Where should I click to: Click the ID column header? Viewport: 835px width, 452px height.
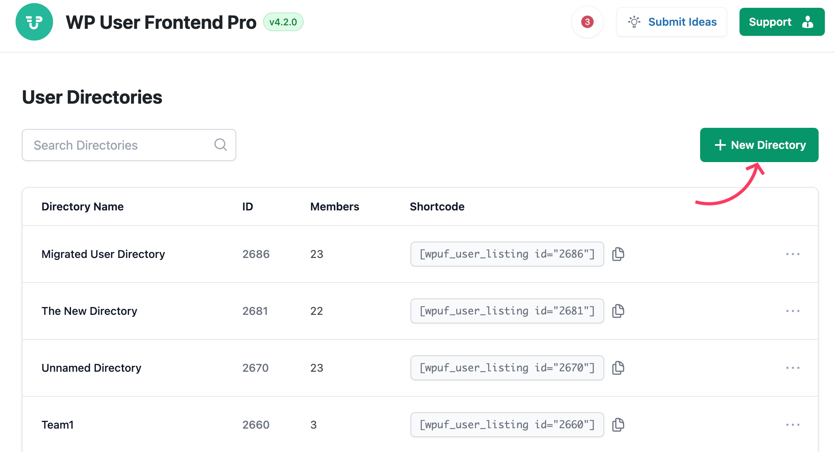tap(248, 207)
